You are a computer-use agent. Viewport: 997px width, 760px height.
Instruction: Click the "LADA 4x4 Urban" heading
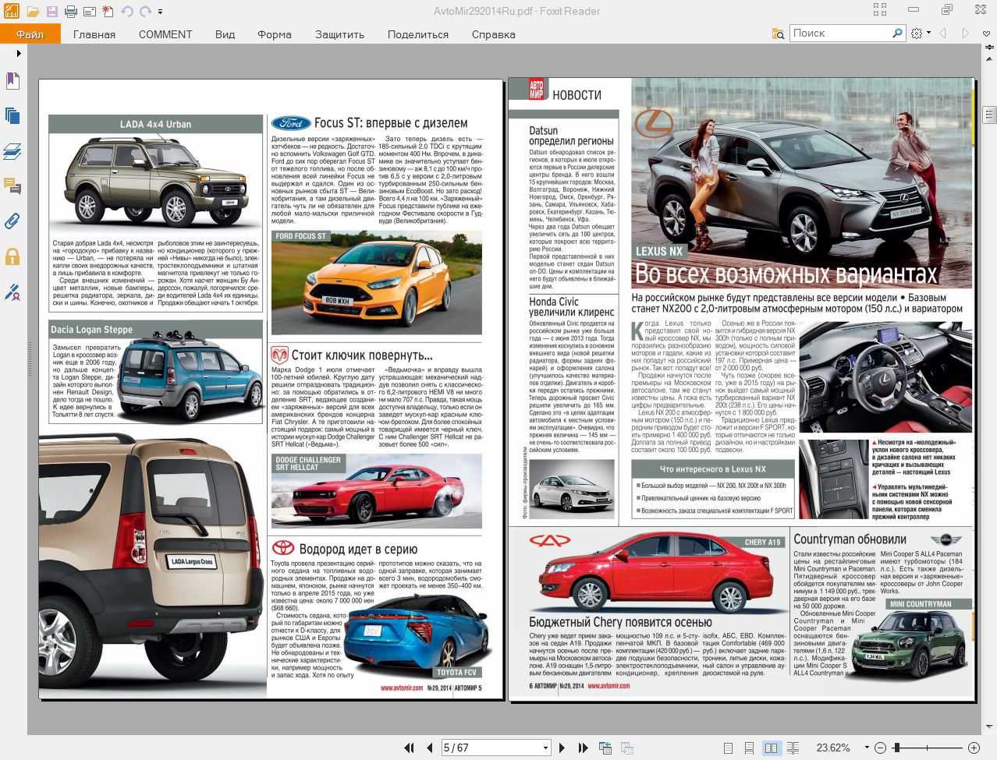155,124
